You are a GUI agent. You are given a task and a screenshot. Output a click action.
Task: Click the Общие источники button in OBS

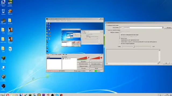pos(83,66)
